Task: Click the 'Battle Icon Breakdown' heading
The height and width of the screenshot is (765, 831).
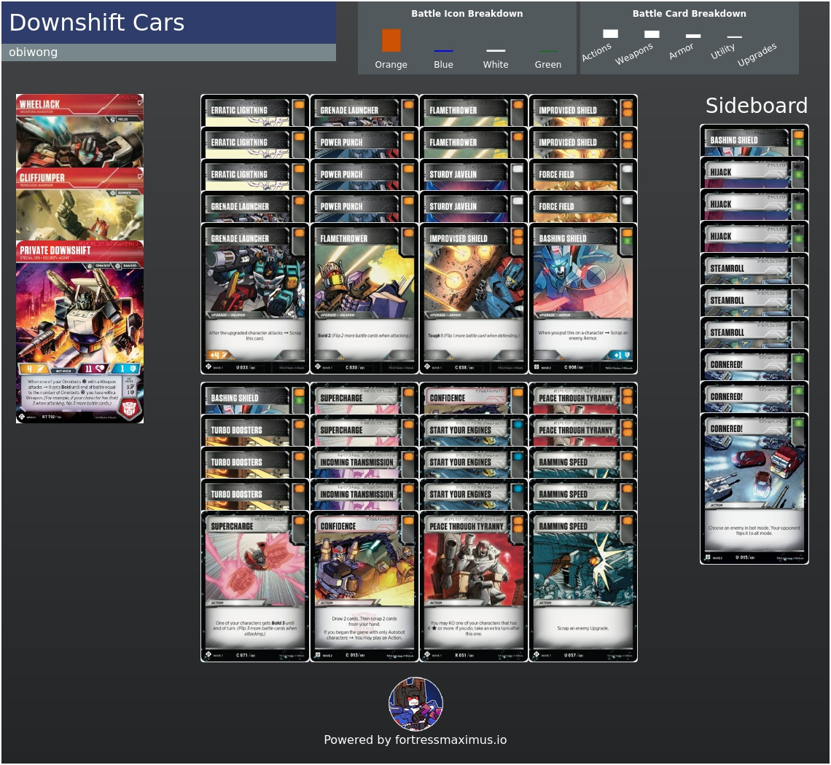Action: coord(467,14)
